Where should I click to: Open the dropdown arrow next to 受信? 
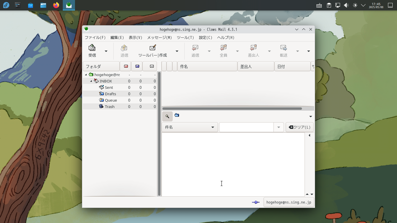tap(106, 51)
